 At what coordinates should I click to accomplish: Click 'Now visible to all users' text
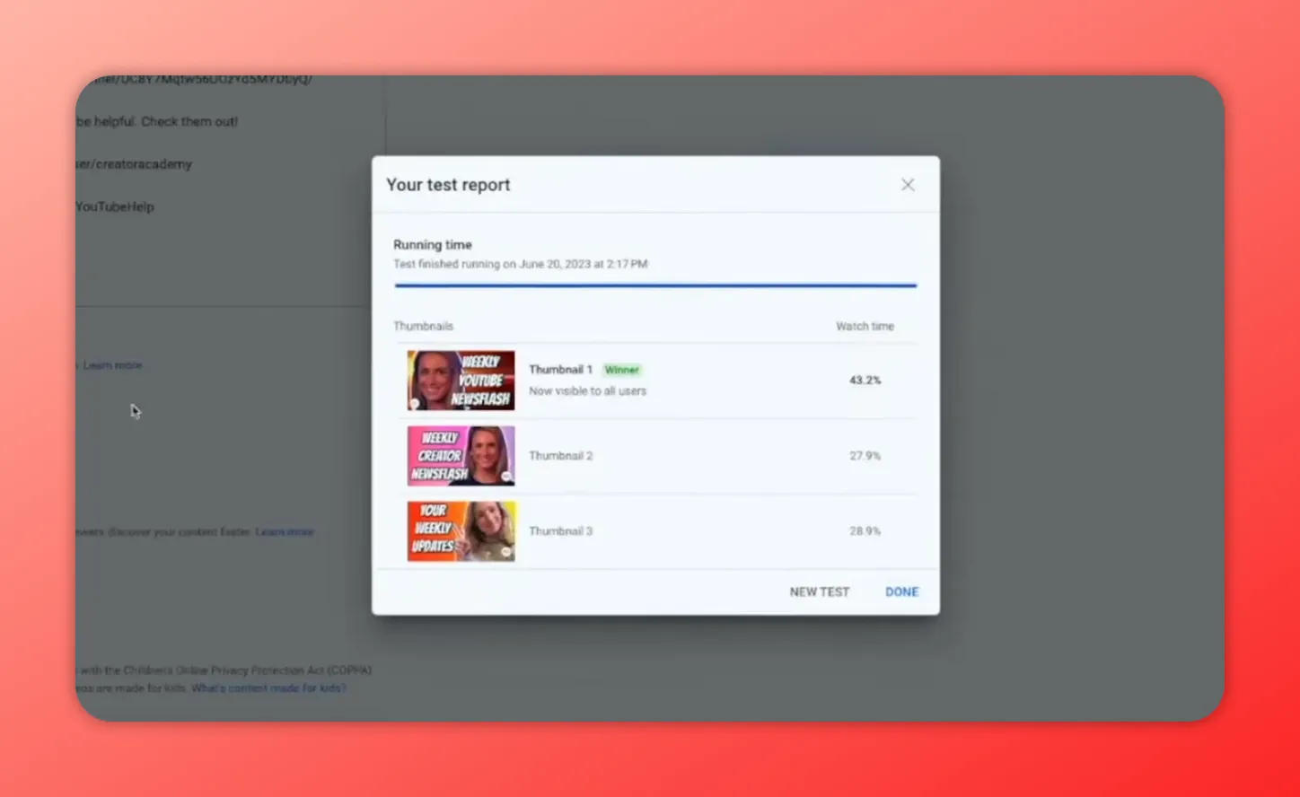587,391
